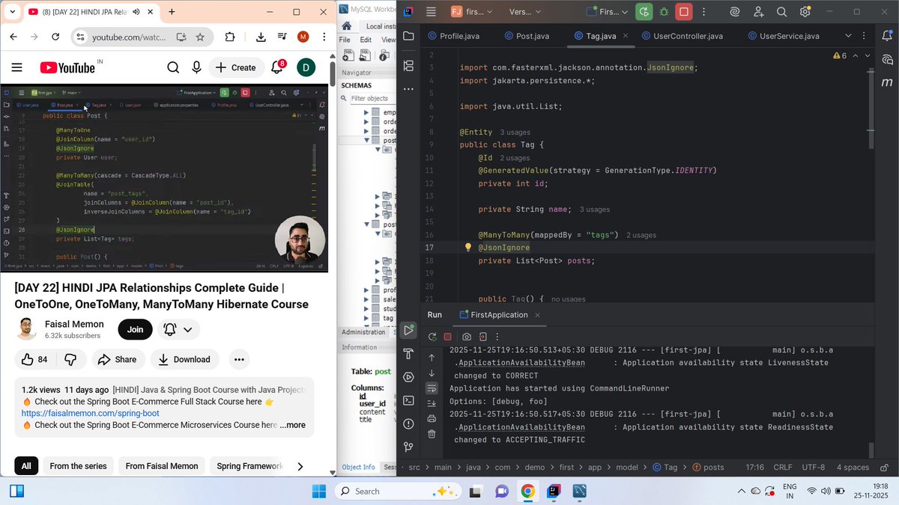Open the project name dropdown in IntelliJ
The image size is (899, 505).
click(x=471, y=12)
